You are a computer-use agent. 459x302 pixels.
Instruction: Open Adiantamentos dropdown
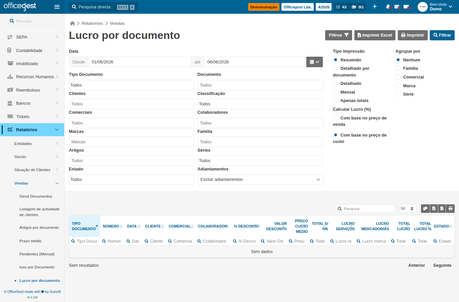tap(260, 180)
